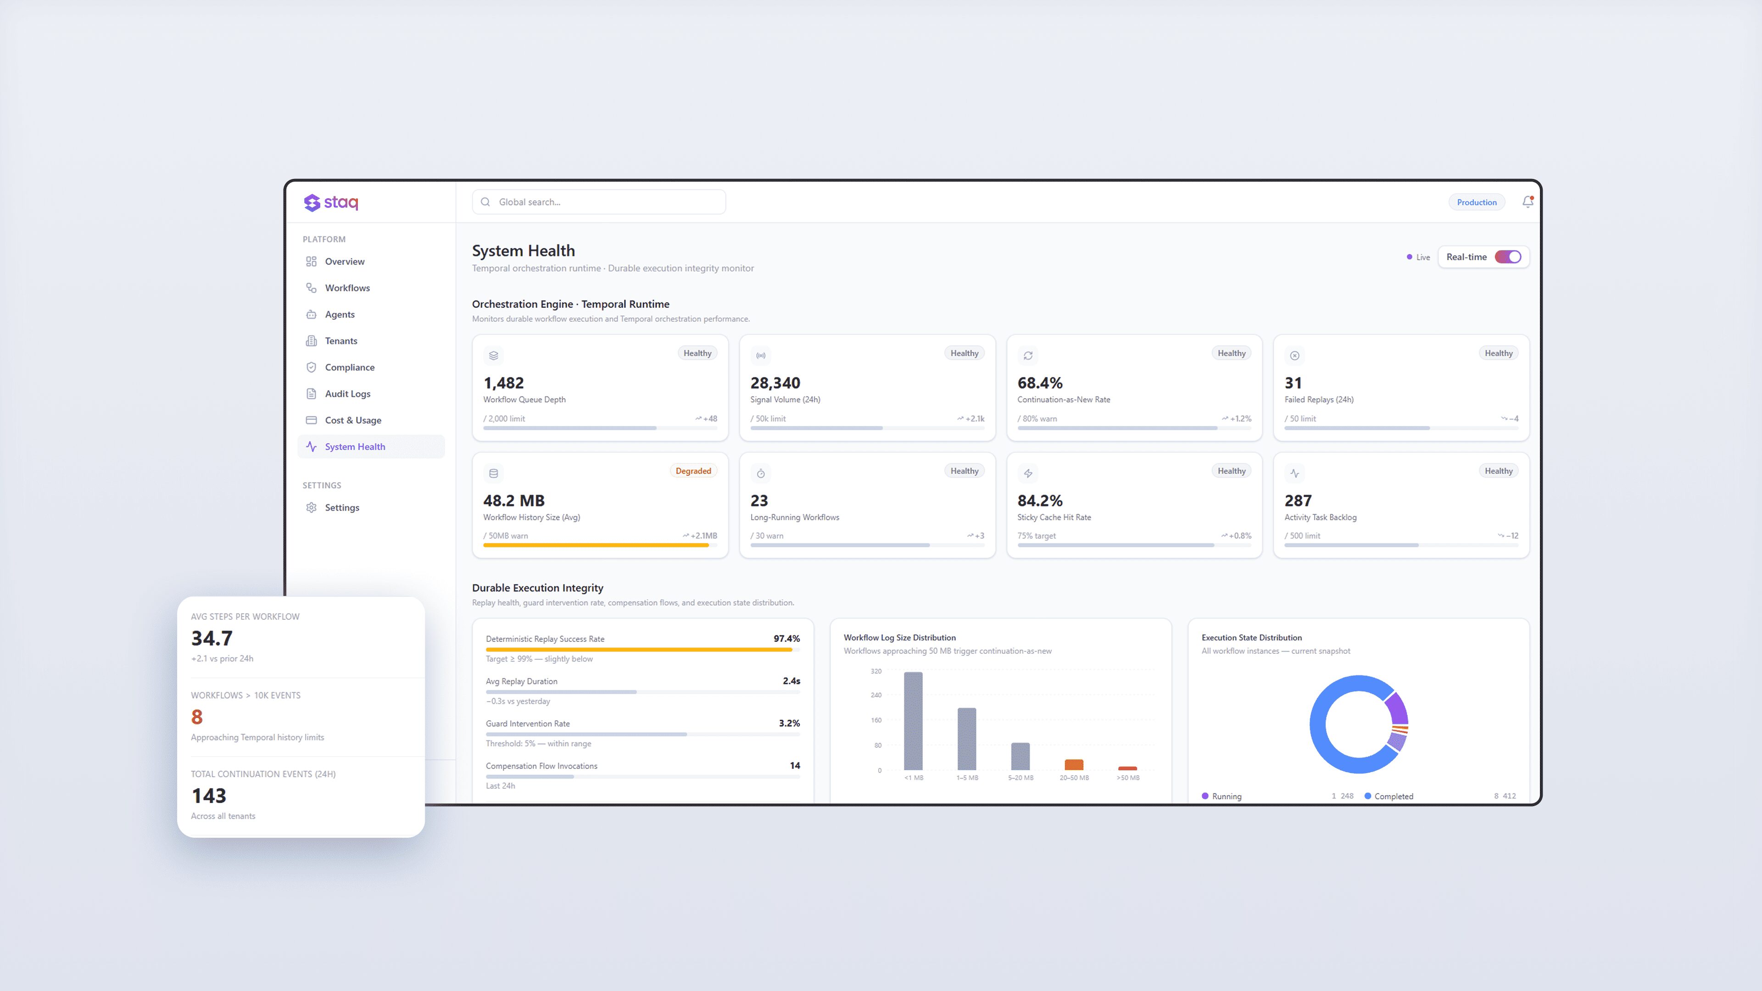Click the Workflow History Size database icon
The height and width of the screenshot is (991, 1762).
493,473
